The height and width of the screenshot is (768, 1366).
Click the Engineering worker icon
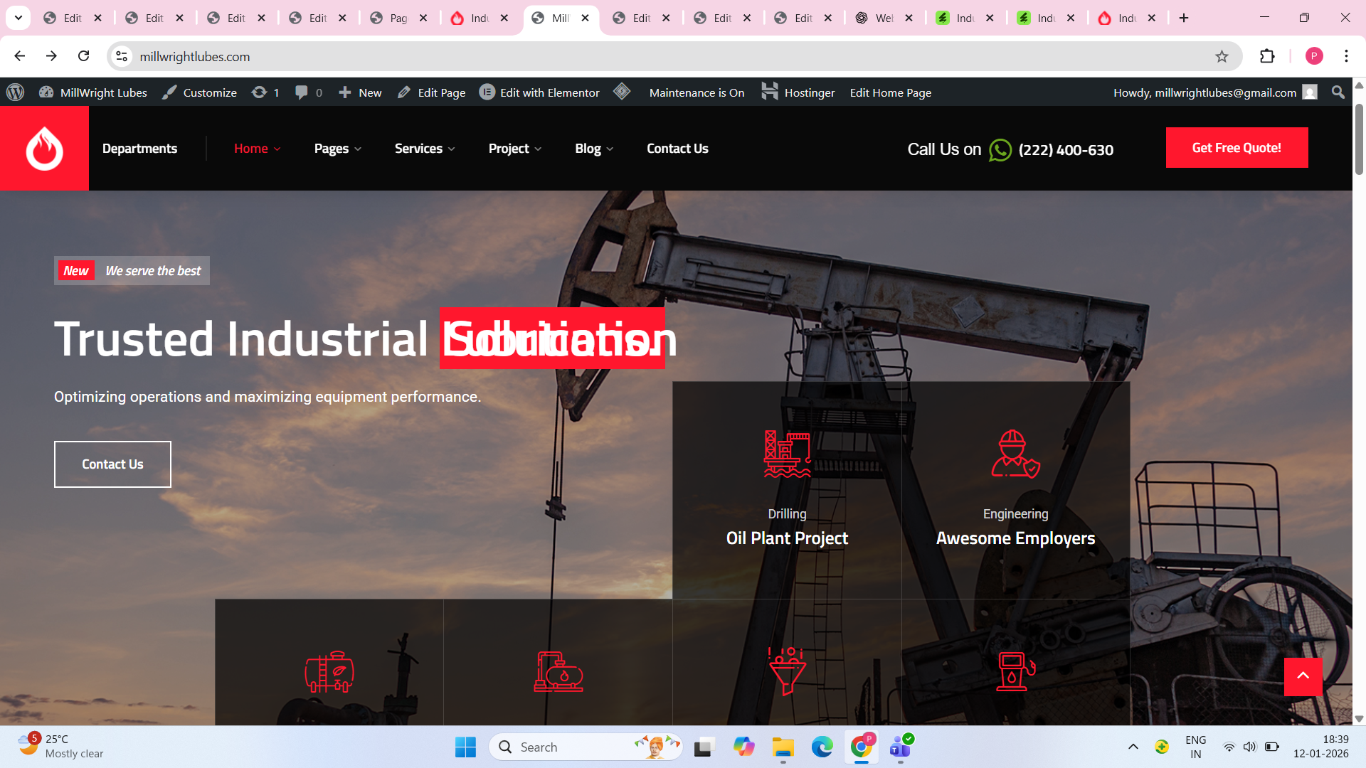coord(1015,454)
